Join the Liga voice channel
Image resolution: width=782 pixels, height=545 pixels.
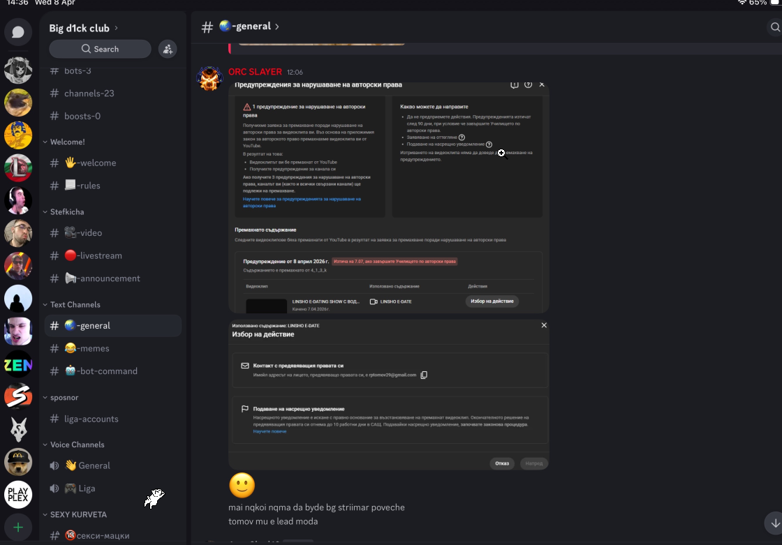point(113,488)
